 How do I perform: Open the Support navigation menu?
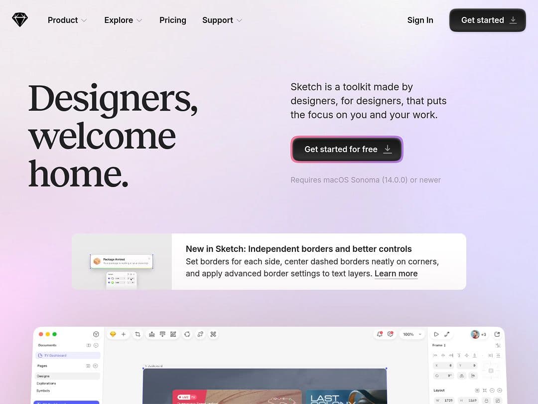pos(222,20)
